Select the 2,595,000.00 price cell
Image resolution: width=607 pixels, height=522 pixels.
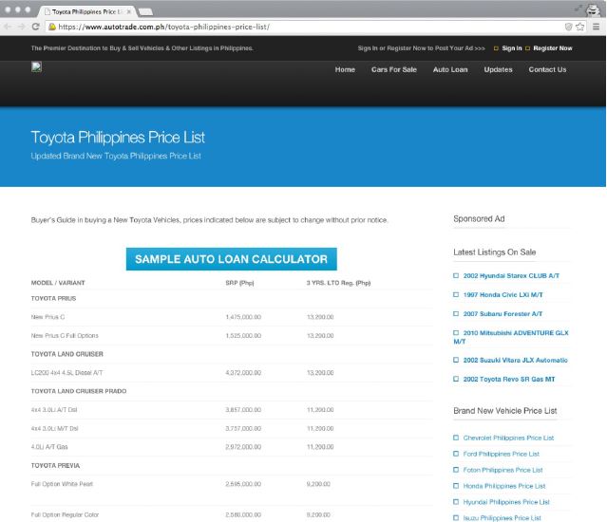point(243,484)
